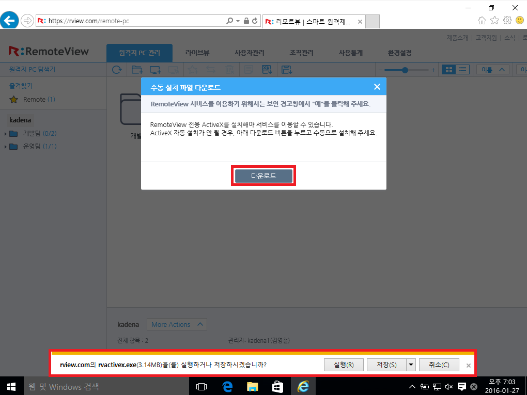This screenshot has height=395, width=527.
Task: Open the 사용통계 tab
Action: [x=350, y=53]
